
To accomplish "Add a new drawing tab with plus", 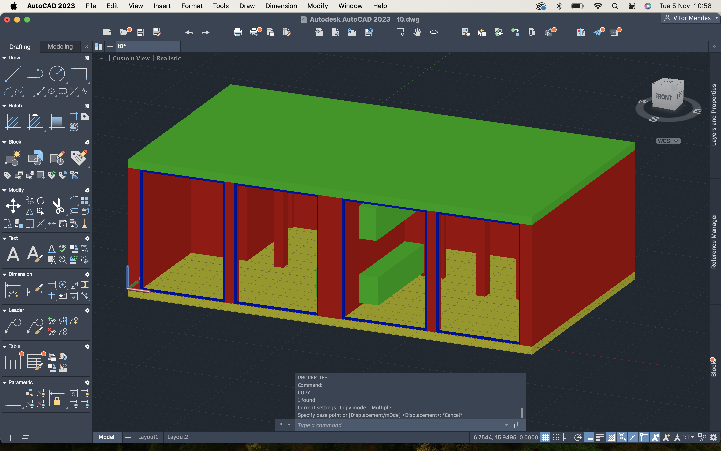I will click(110, 47).
